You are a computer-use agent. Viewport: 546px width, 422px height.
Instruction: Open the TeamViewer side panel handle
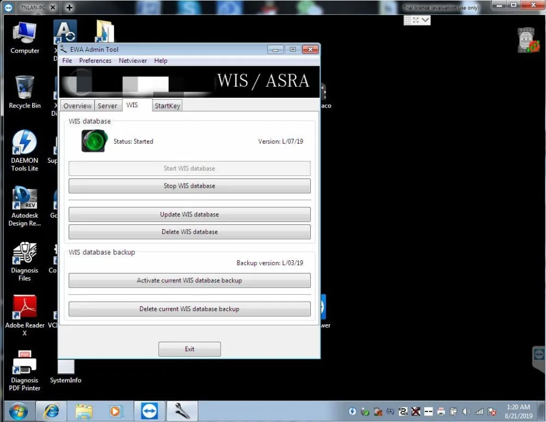(x=539, y=358)
